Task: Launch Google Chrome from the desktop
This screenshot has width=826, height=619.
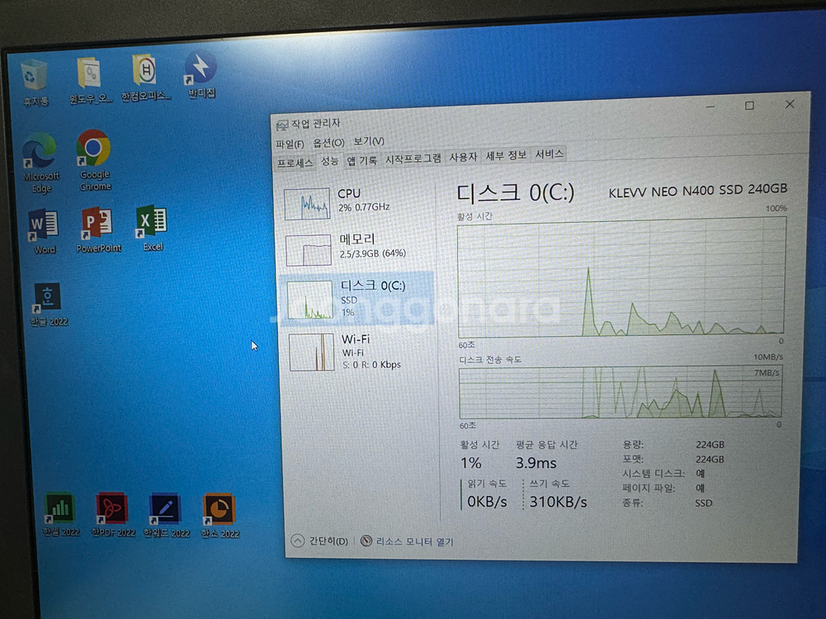Action: (x=94, y=150)
